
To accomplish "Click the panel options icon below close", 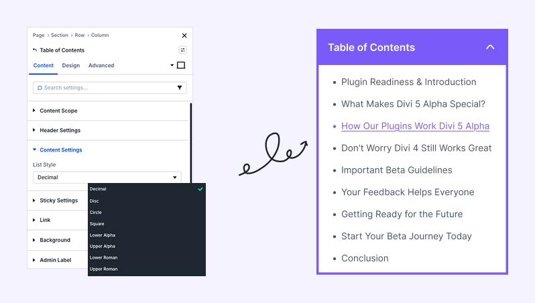I will 182,50.
